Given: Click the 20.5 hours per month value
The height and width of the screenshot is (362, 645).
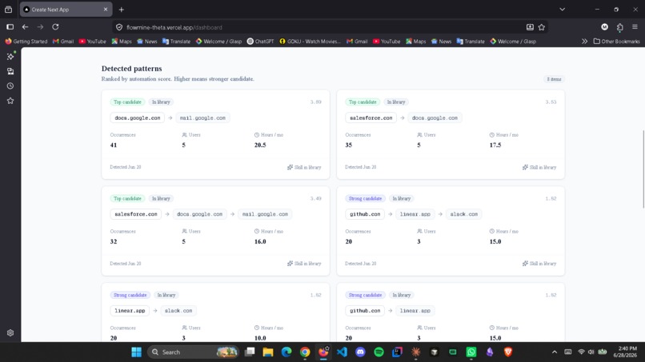Looking at the screenshot, I should coord(260,145).
